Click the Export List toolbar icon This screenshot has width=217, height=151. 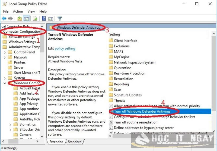[x=35, y=18]
